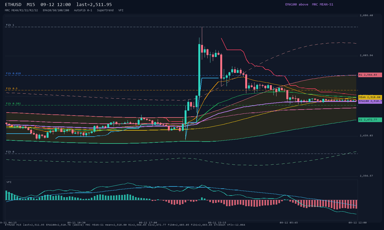The height and width of the screenshot is (230, 384).
Task: Click the 09-12 05:45 time axis label
Action: 289,223
